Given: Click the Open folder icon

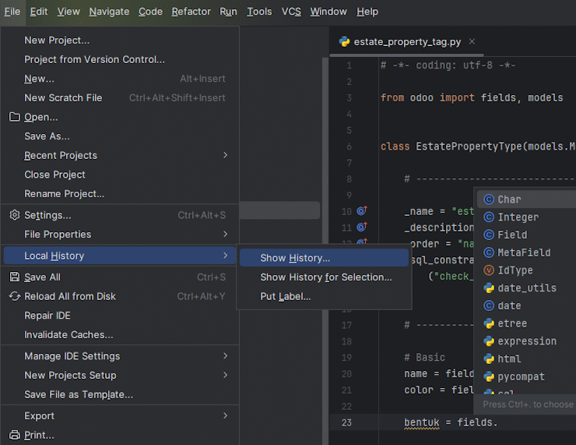Looking at the screenshot, I should click(x=14, y=117).
